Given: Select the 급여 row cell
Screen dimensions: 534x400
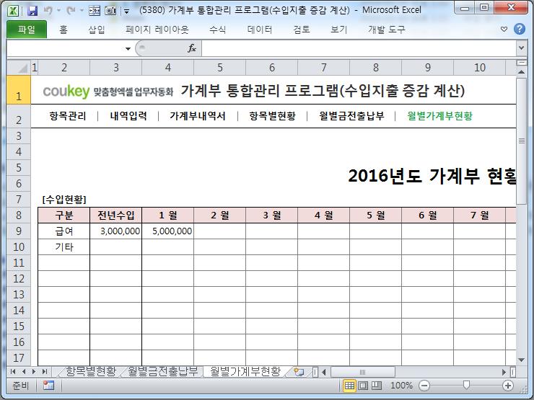Looking at the screenshot, I should (64, 231).
